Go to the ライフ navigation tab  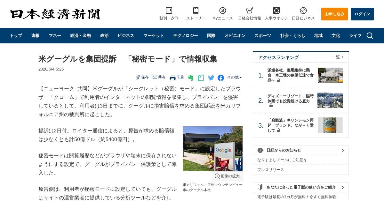[355, 36]
